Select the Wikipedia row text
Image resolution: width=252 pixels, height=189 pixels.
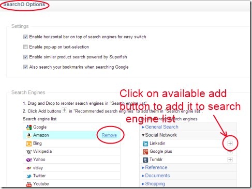tap(42, 151)
